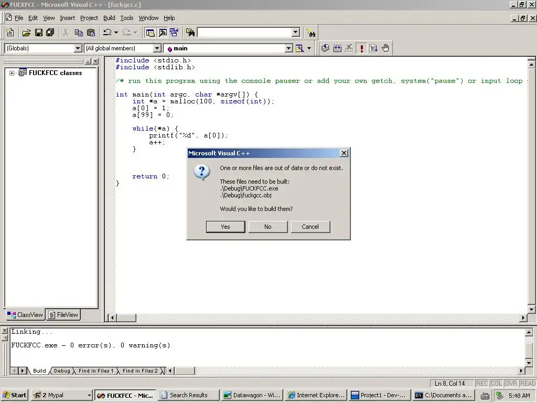Viewport: 537px width, 403px height.
Task: Select FUCKFCC classes tree item
Action: point(55,73)
